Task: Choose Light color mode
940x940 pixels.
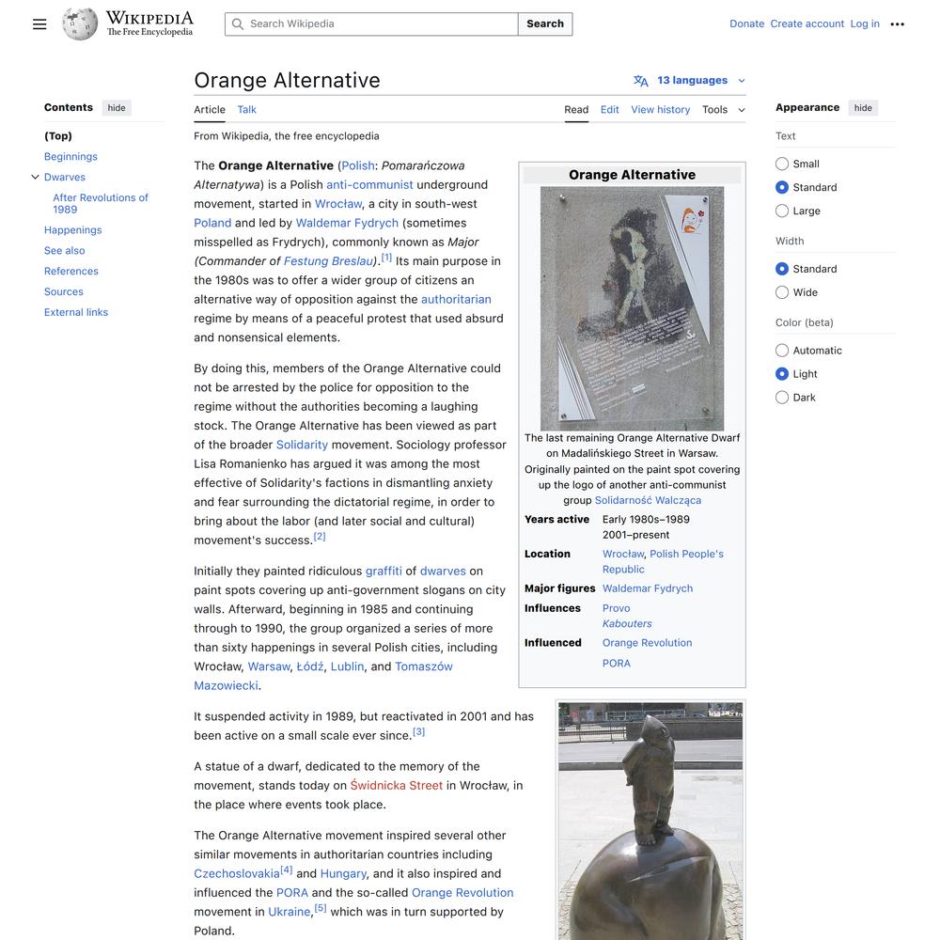Action: pos(782,373)
